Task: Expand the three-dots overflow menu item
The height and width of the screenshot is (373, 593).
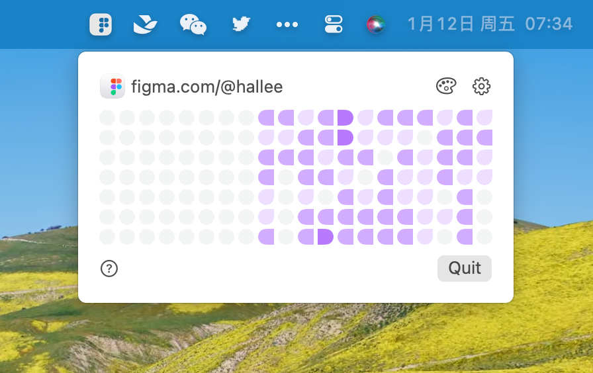Action: point(287,24)
